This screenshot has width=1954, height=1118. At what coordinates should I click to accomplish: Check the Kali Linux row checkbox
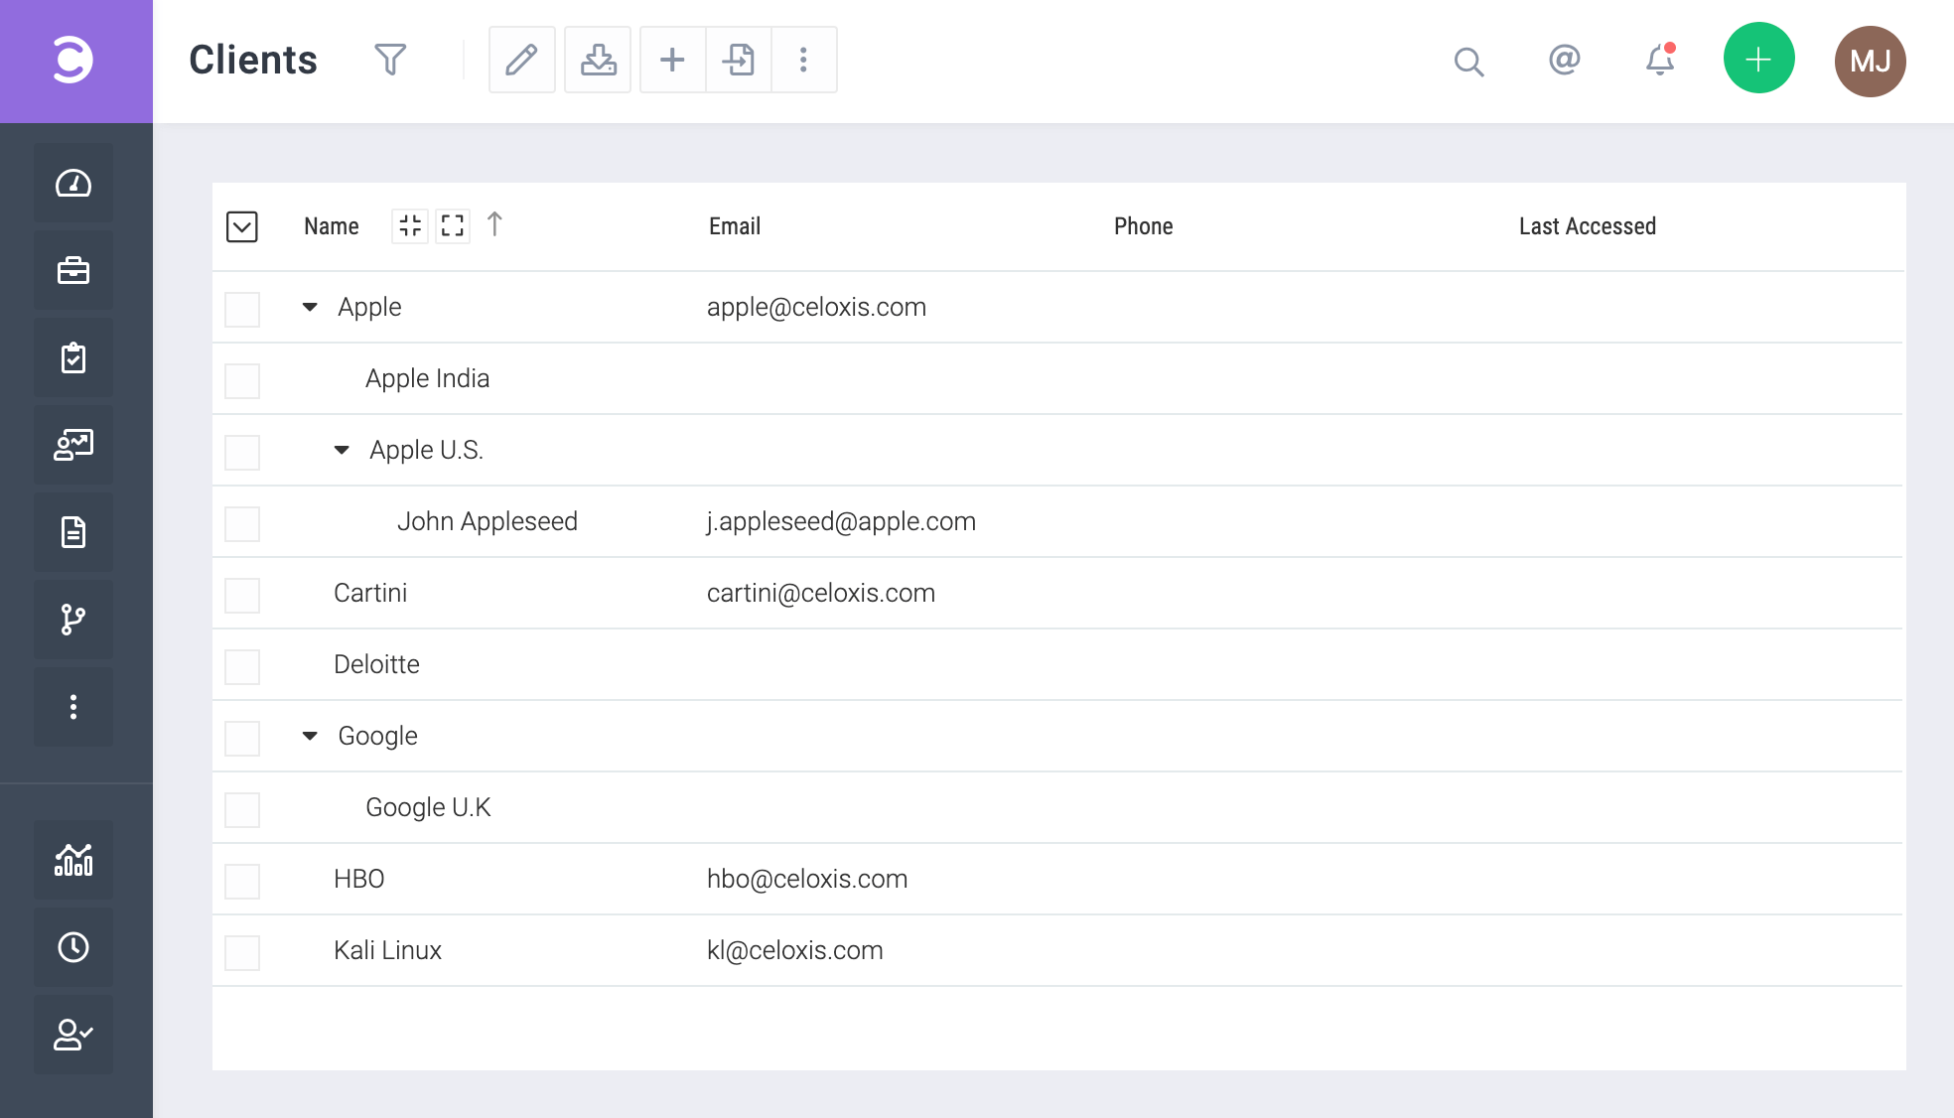242,952
